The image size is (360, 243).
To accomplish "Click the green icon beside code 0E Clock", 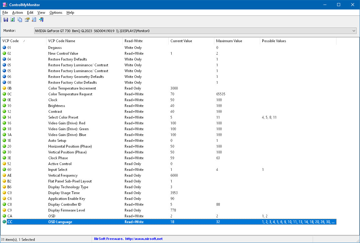I will coord(4,100).
